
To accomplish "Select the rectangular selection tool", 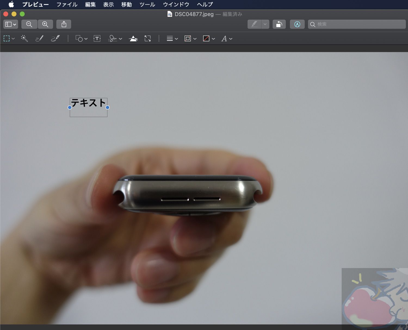I will 7,39.
